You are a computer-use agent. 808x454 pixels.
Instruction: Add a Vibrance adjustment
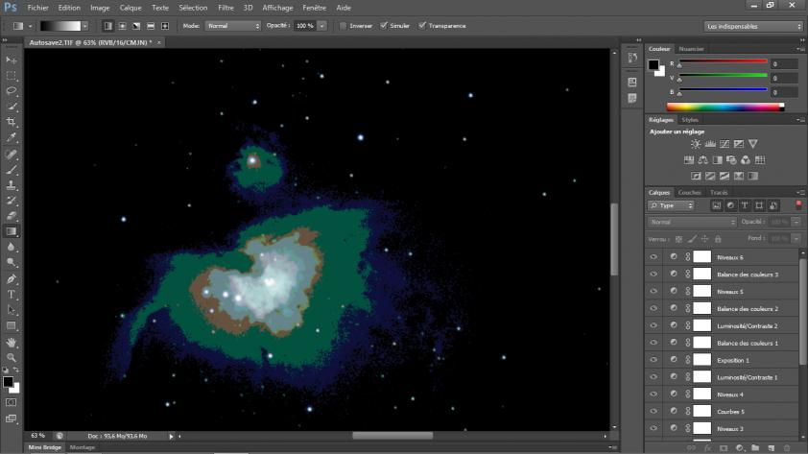[753, 144]
